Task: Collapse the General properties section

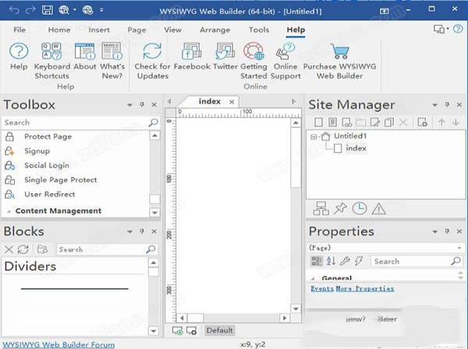Action: point(314,278)
